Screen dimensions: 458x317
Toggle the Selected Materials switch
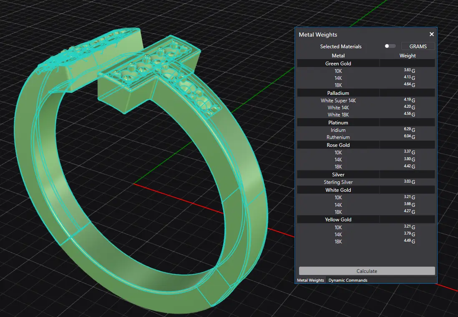coord(390,46)
